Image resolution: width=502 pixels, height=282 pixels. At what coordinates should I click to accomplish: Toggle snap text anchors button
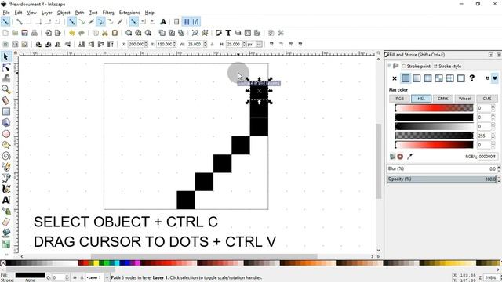pos(163,22)
